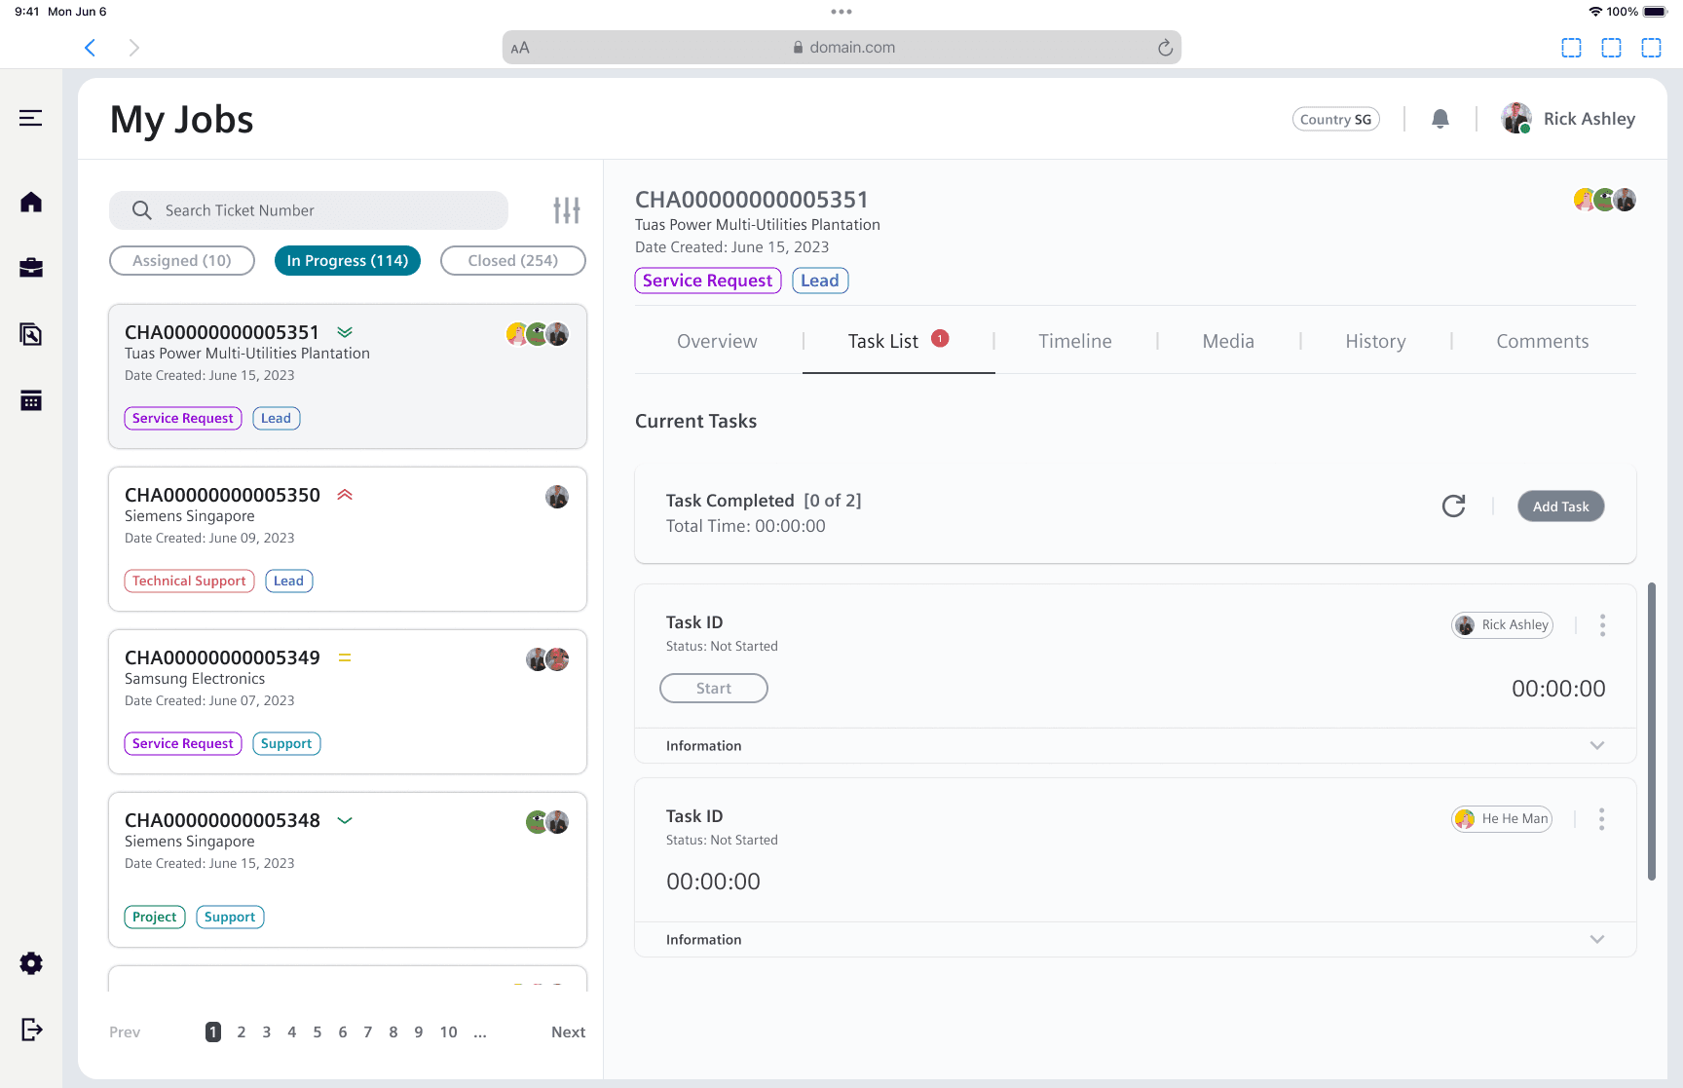Click the last browser toolbar square icon

click(1651, 48)
